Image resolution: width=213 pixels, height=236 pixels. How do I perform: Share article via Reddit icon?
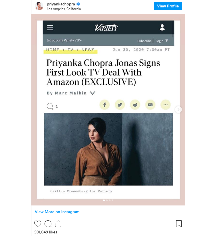click(135, 105)
